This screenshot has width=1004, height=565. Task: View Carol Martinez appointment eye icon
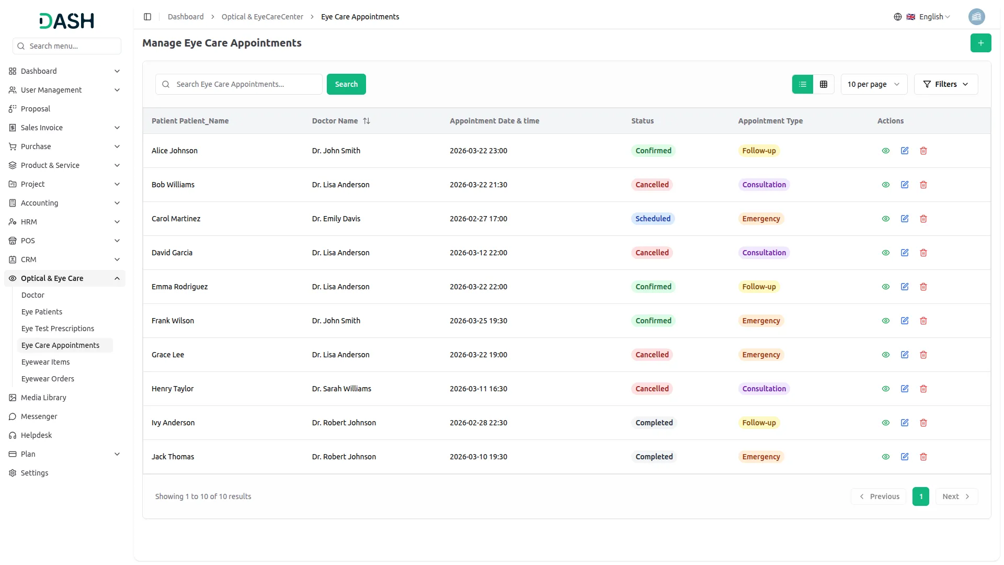886,219
